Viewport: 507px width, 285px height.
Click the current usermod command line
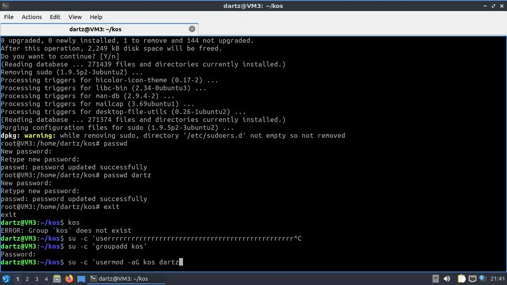[x=91, y=262]
